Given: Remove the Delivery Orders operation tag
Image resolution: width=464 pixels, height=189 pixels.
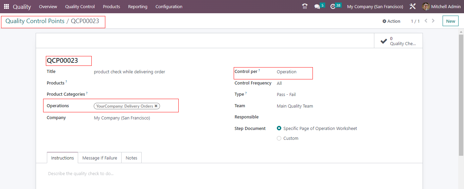Looking at the screenshot, I should [x=156, y=106].
